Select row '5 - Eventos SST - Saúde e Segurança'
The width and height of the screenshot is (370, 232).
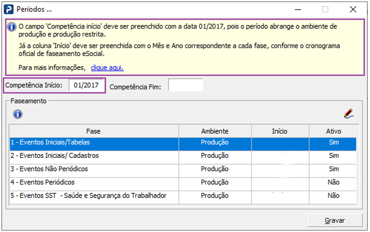pos(183,197)
